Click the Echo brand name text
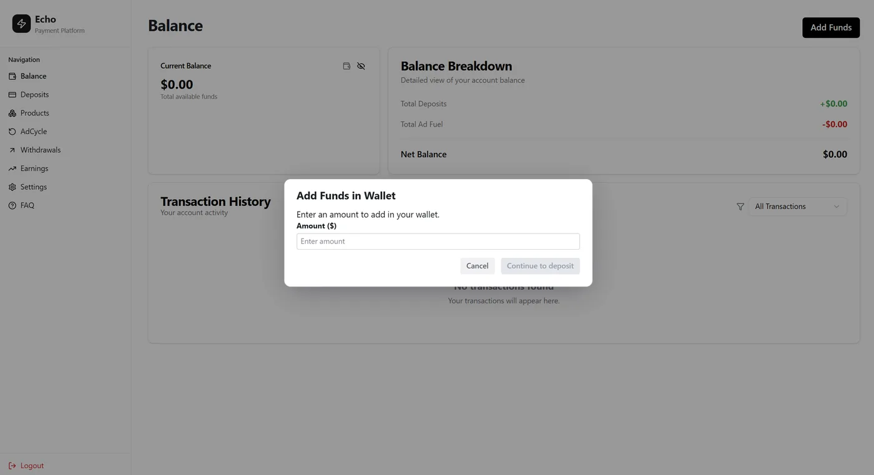 (x=46, y=19)
